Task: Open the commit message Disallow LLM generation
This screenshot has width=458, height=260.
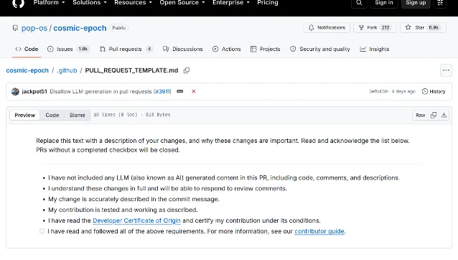Action: 101,91
